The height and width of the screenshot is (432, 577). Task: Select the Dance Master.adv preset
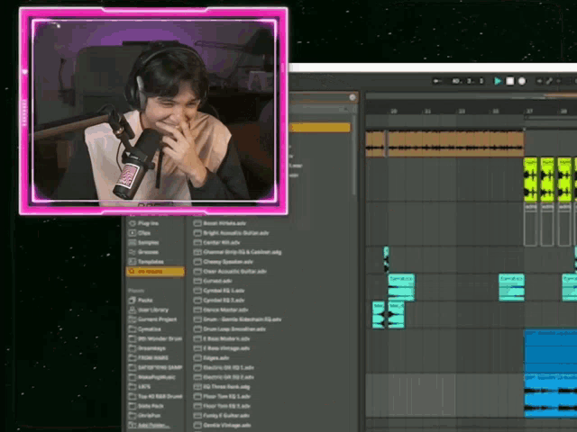[221, 310]
